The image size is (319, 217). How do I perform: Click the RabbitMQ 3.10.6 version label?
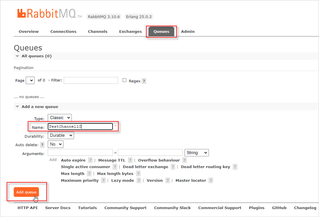pyautogui.click(x=104, y=17)
